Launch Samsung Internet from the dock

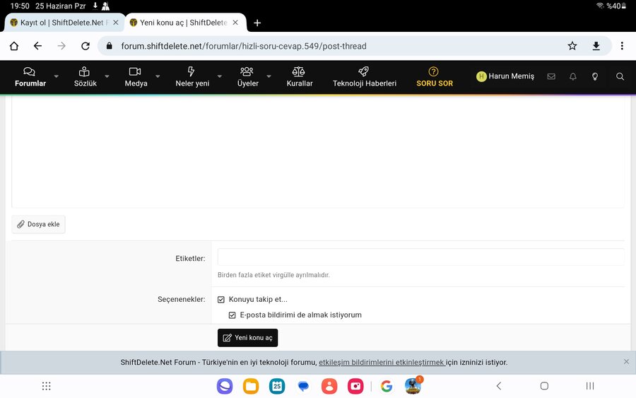pos(225,386)
